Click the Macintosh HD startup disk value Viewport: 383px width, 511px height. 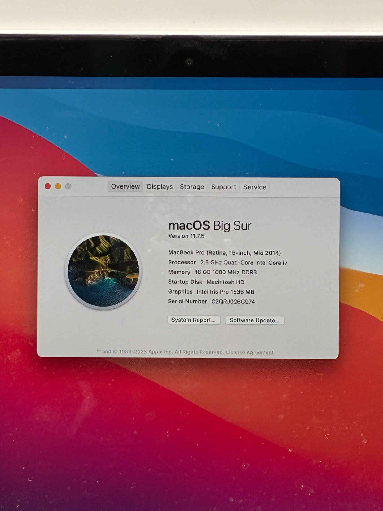pos(226,282)
